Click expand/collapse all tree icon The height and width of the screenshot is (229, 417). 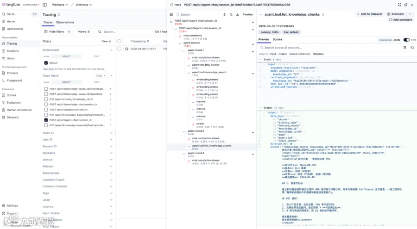[x=225, y=15]
